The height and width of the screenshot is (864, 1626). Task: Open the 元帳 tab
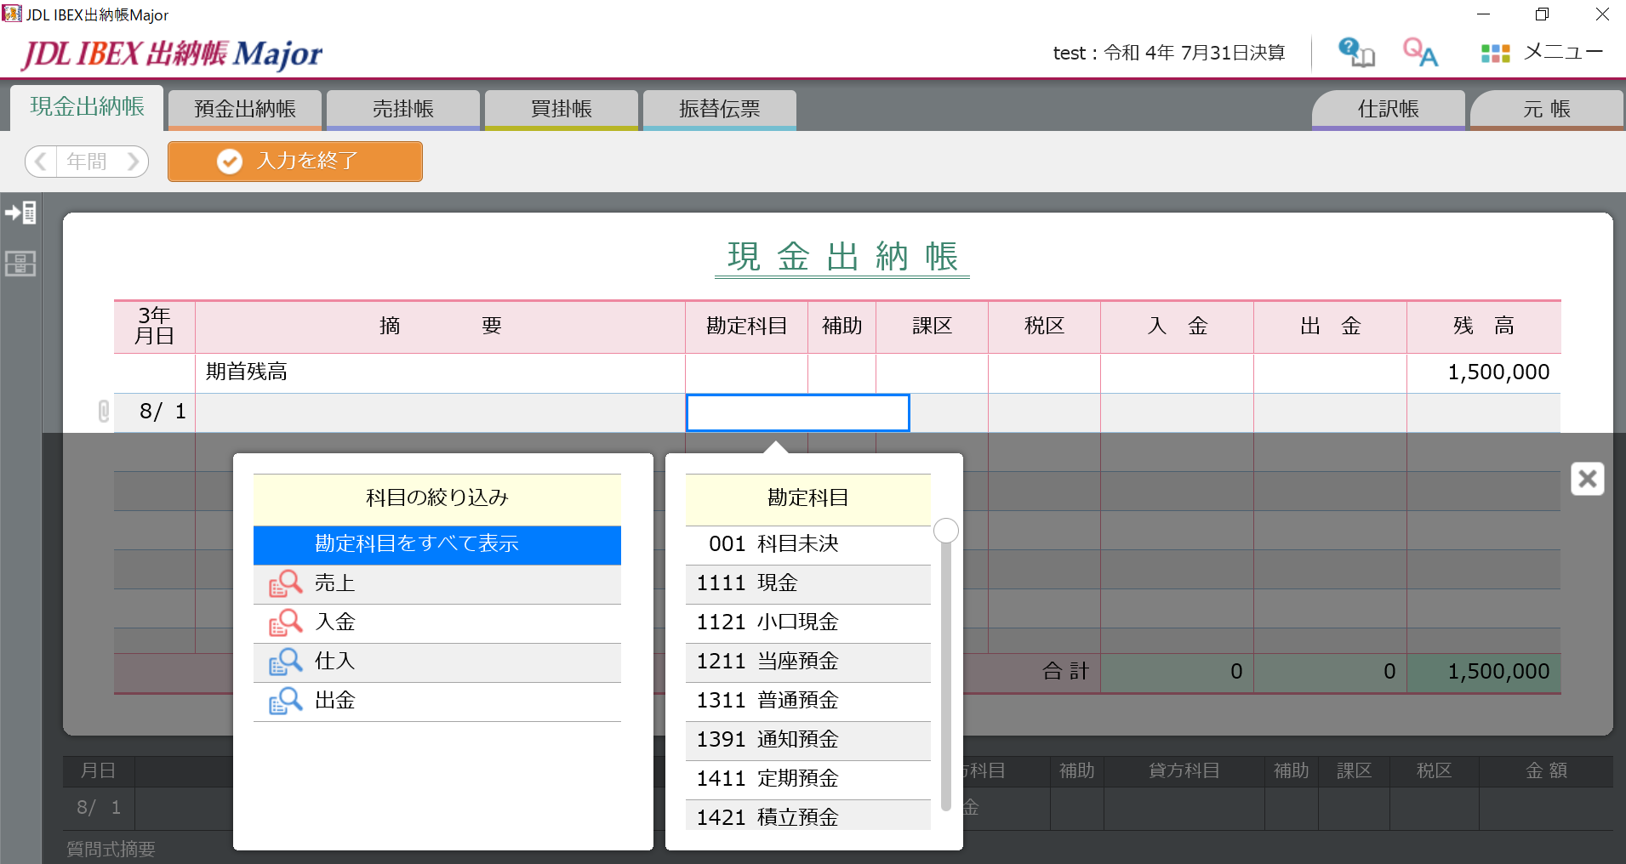click(x=1546, y=108)
